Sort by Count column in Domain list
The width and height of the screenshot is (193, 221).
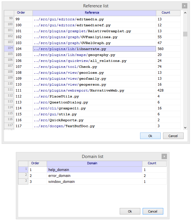pyautogui.click(x=154, y=164)
